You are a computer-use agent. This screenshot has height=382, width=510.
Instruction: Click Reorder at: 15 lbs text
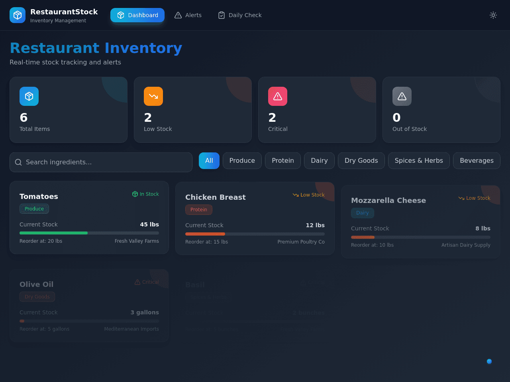206,242
